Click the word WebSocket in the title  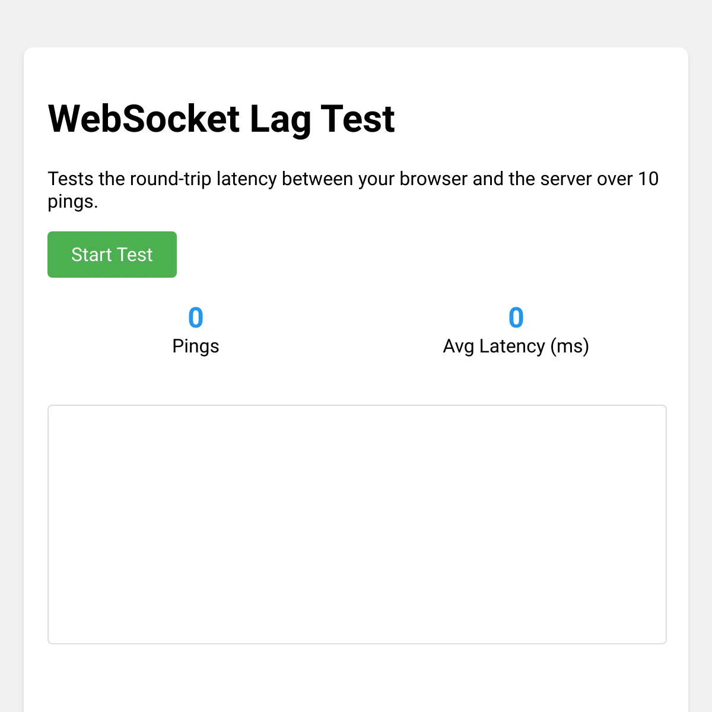click(x=144, y=119)
